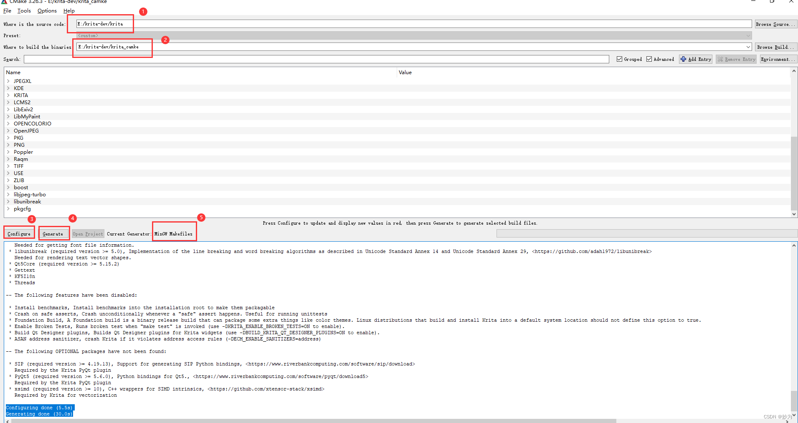Open the Tools menu
Image resolution: width=798 pixels, height=423 pixels.
24,11
